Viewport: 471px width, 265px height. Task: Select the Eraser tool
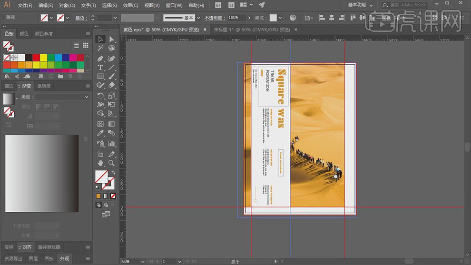click(x=111, y=86)
